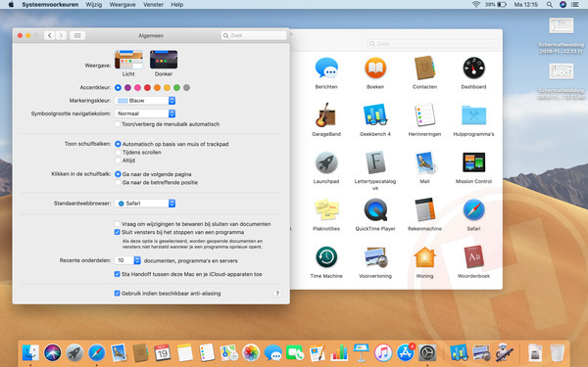Click the Zoek field in the apps window

[x=433, y=44]
